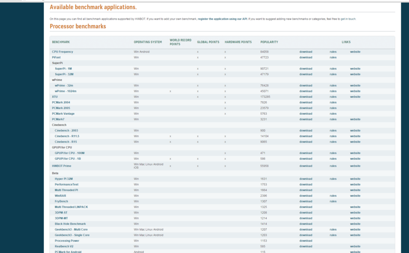Open Cinebench - R11.5 benchmark

click(67, 136)
